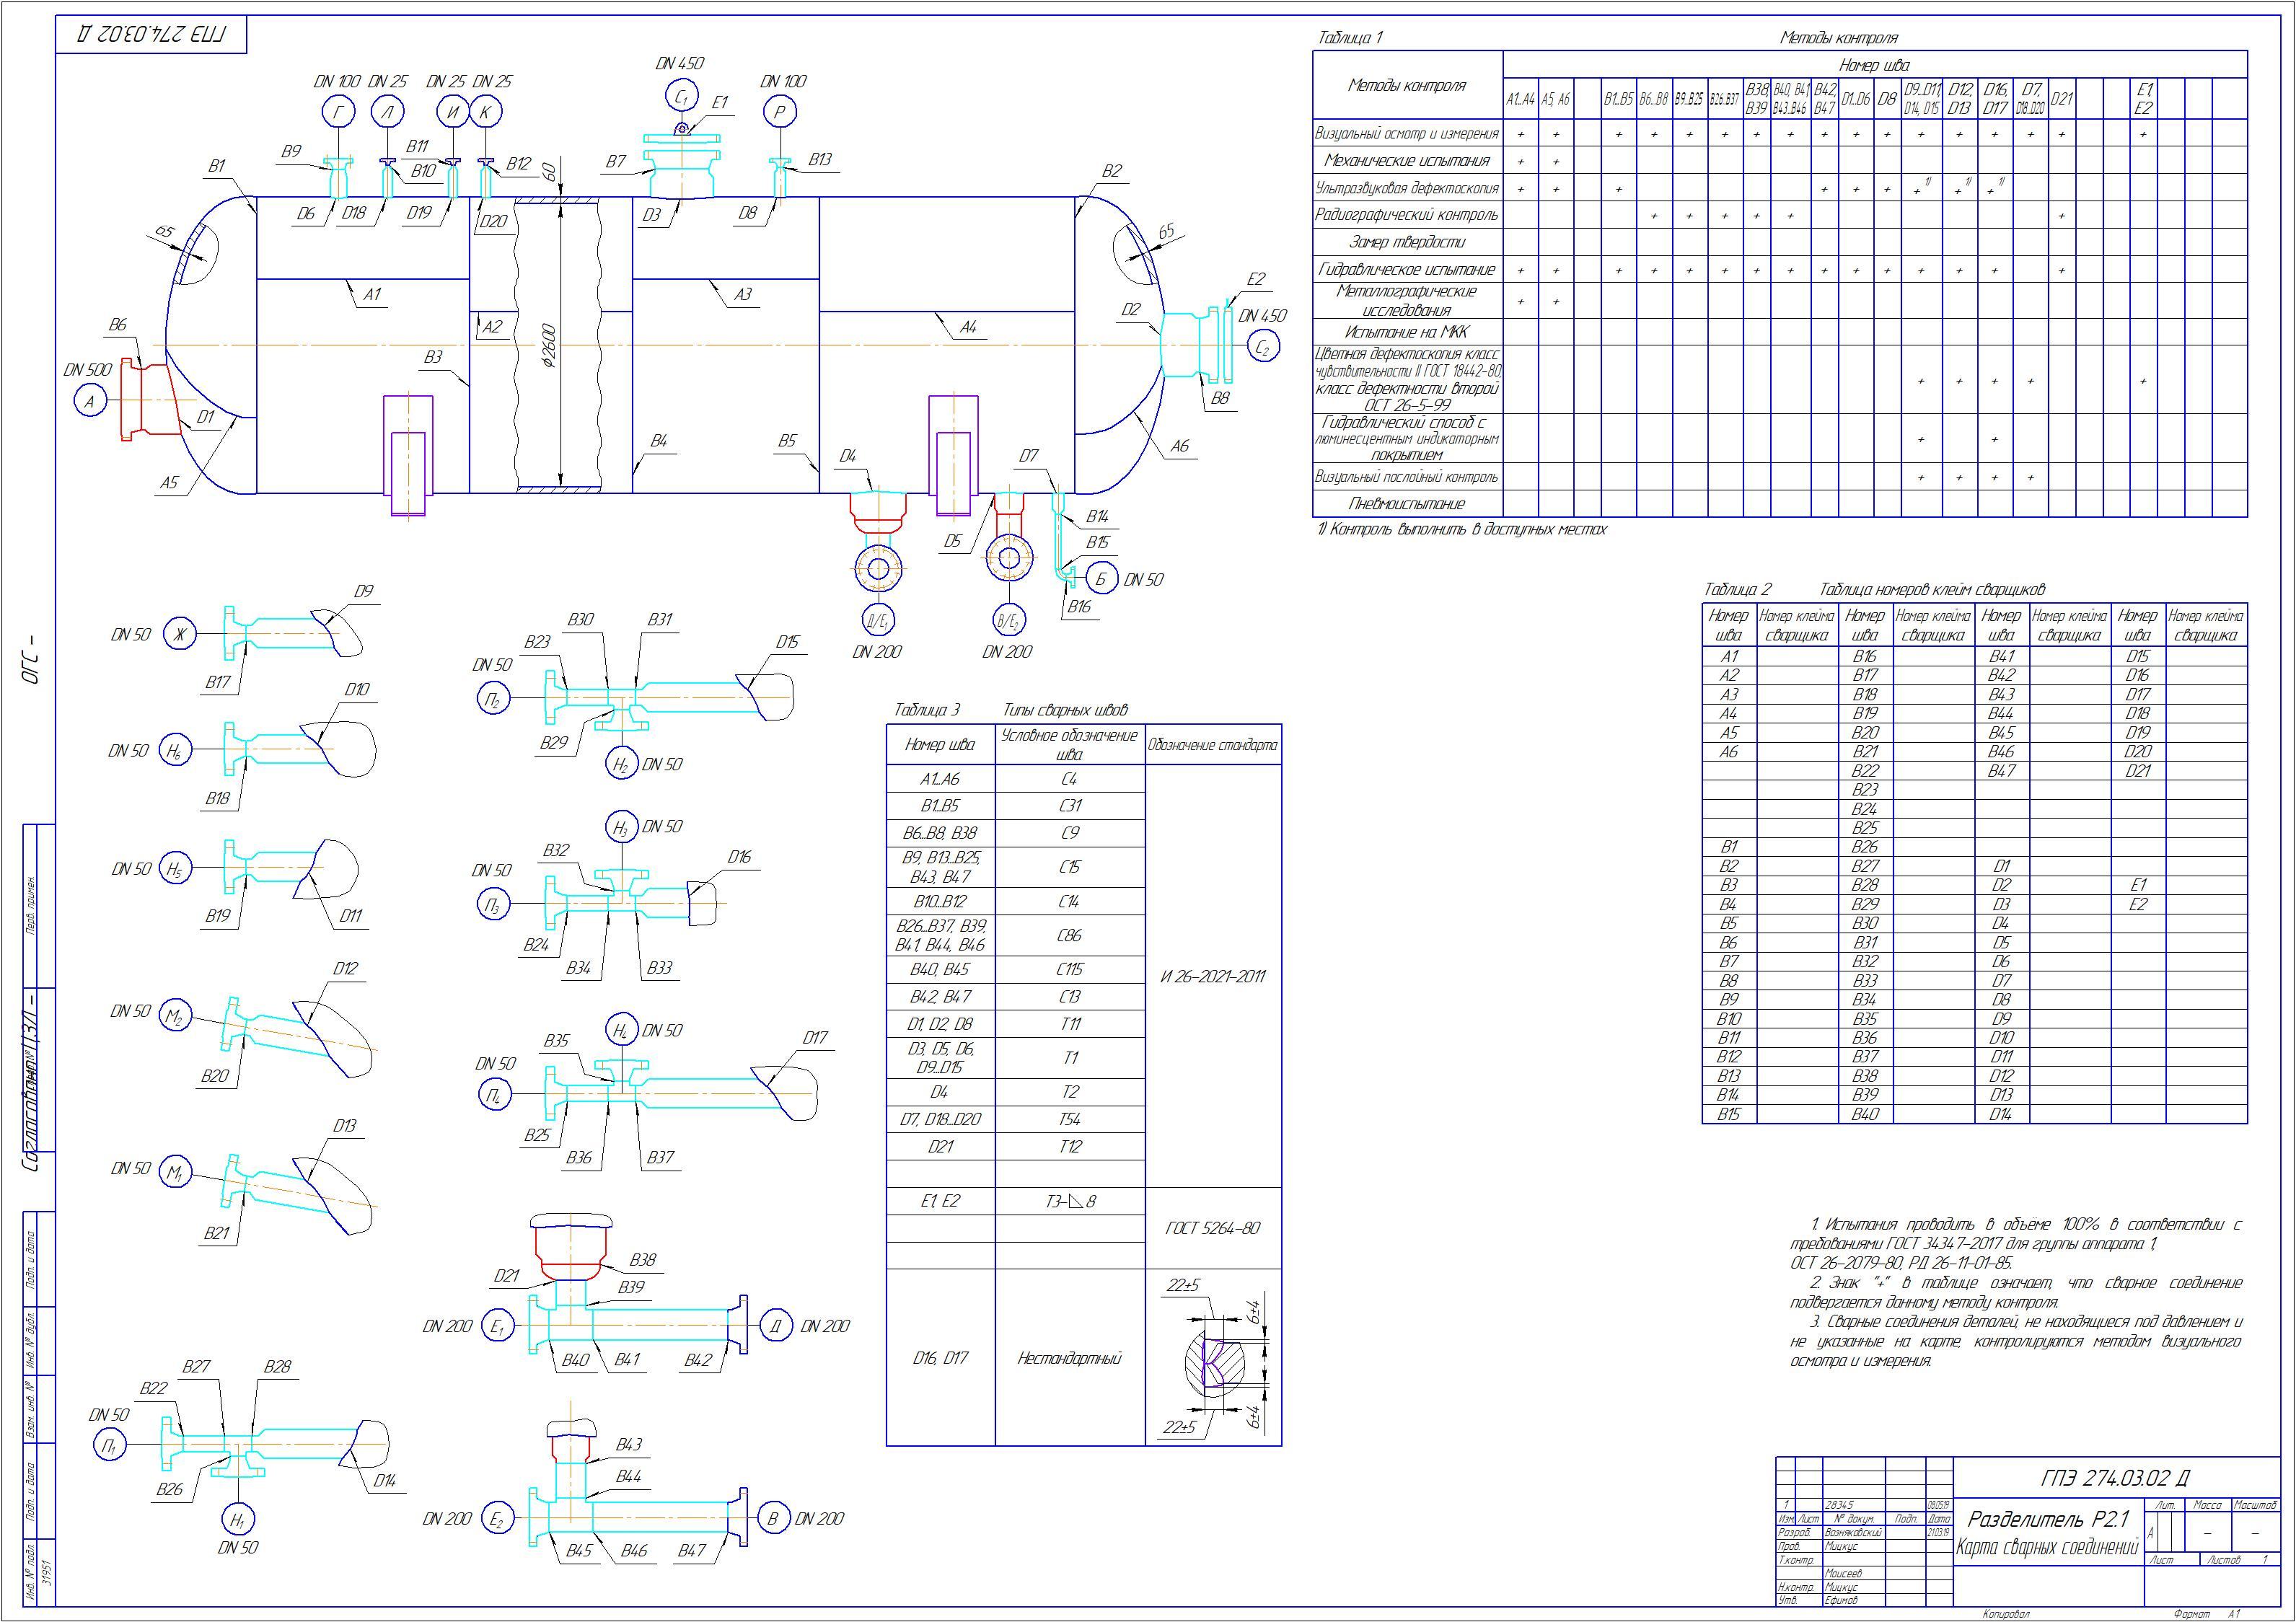Click the "С31" weld designation cell
2296x1622 pixels.
pyautogui.click(x=1069, y=806)
